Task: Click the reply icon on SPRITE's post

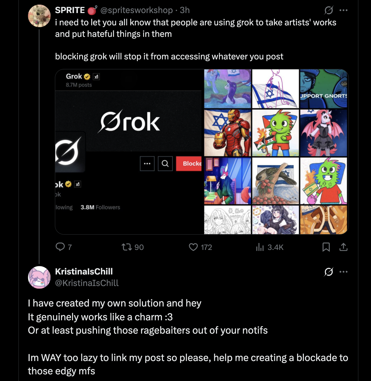Action: [60, 247]
